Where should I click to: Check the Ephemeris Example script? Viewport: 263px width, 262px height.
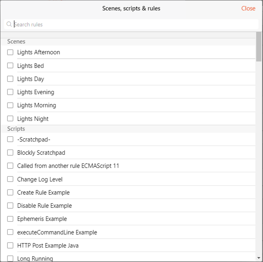coord(10,219)
